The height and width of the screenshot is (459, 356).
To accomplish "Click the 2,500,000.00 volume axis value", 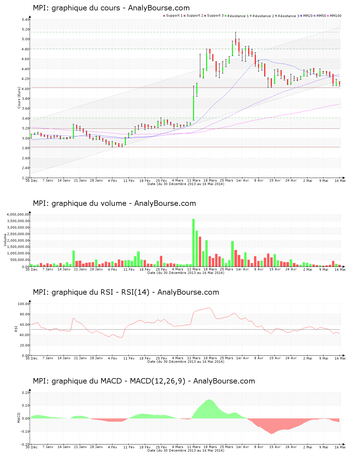I will tap(18, 234).
